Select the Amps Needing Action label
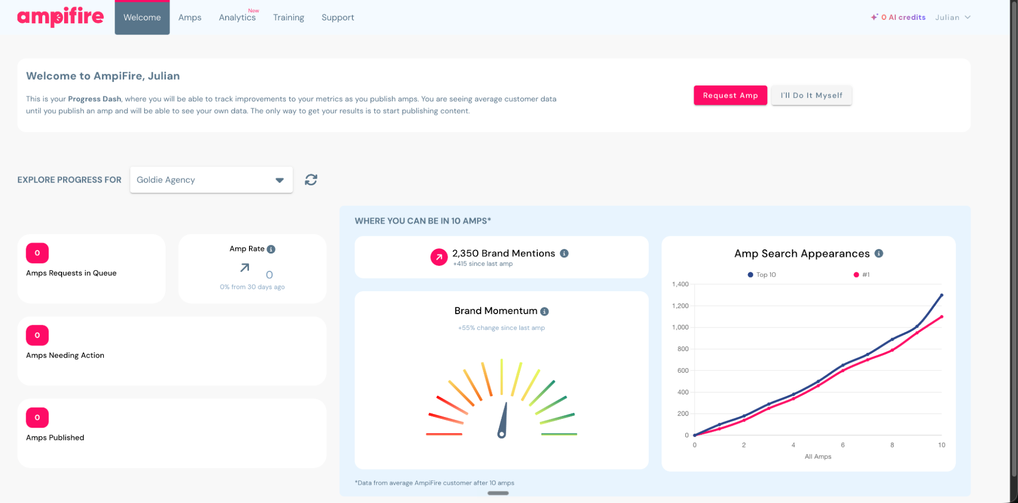 click(65, 355)
